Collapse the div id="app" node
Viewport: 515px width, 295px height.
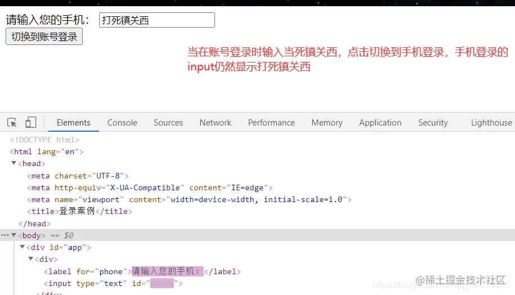coord(23,247)
